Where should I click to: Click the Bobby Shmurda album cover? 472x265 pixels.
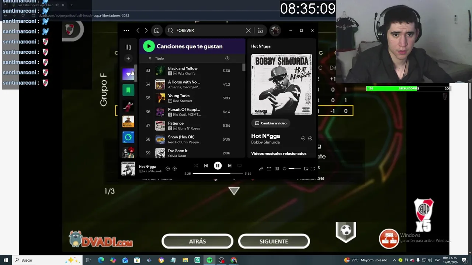click(x=282, y=84)
